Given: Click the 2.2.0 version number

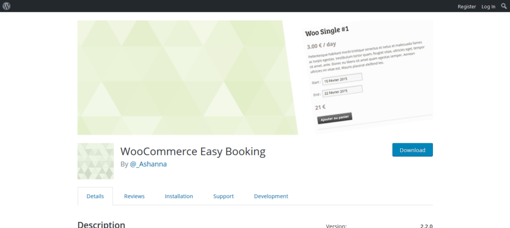Looking at the screenshot, I should click(426, 226).
